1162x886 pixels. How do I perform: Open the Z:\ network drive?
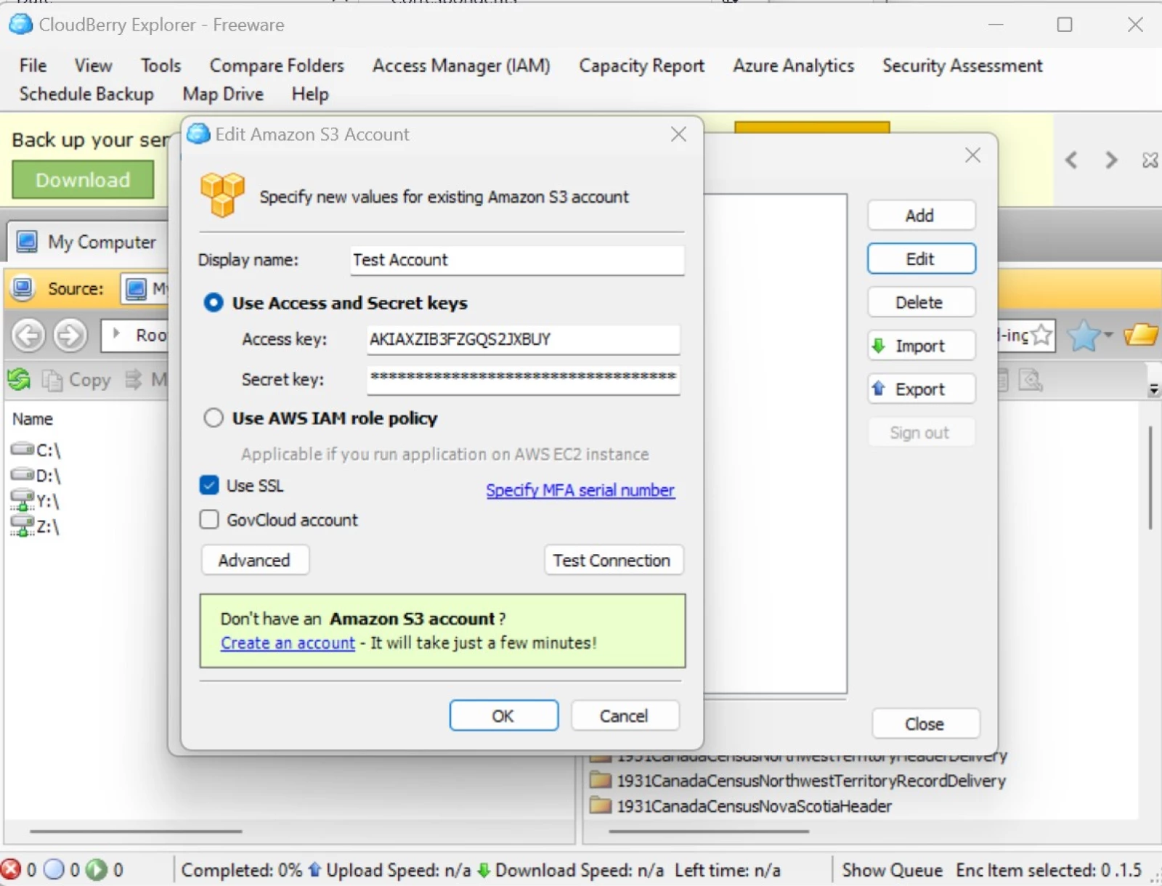pos(35,526)
